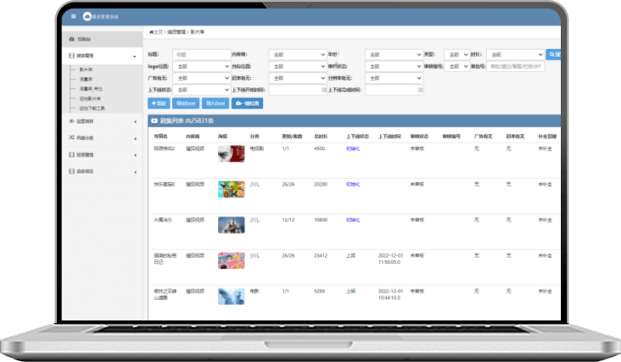Open the 年份 dropdown filter
Viewport: 621px width, 362px height.
(394, 54)
